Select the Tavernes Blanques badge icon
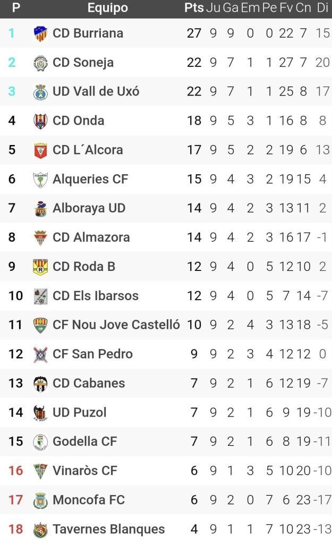This screenshot has width=332, height=544. 40,529
